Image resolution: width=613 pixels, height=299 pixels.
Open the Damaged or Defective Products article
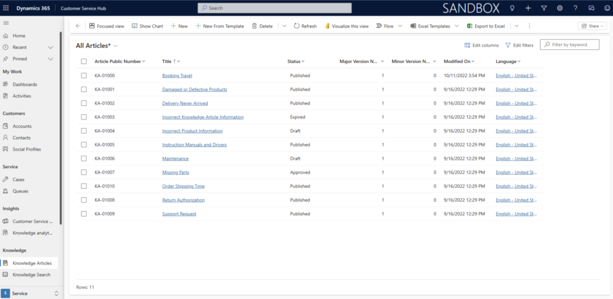click(195, 89)
